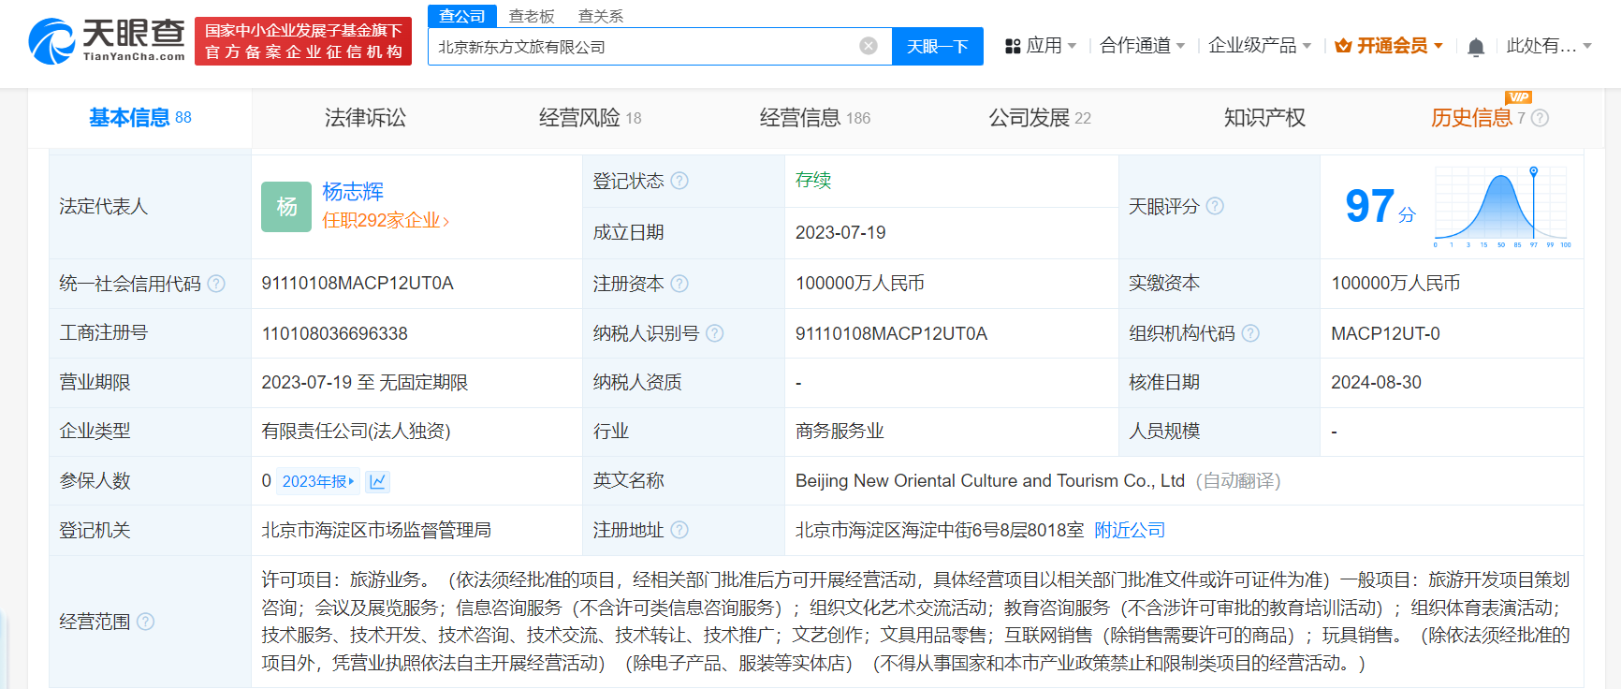Click the VIP crown icon
The height and width of the screenshot is (689, 1621).
(x=1343, y=46)
